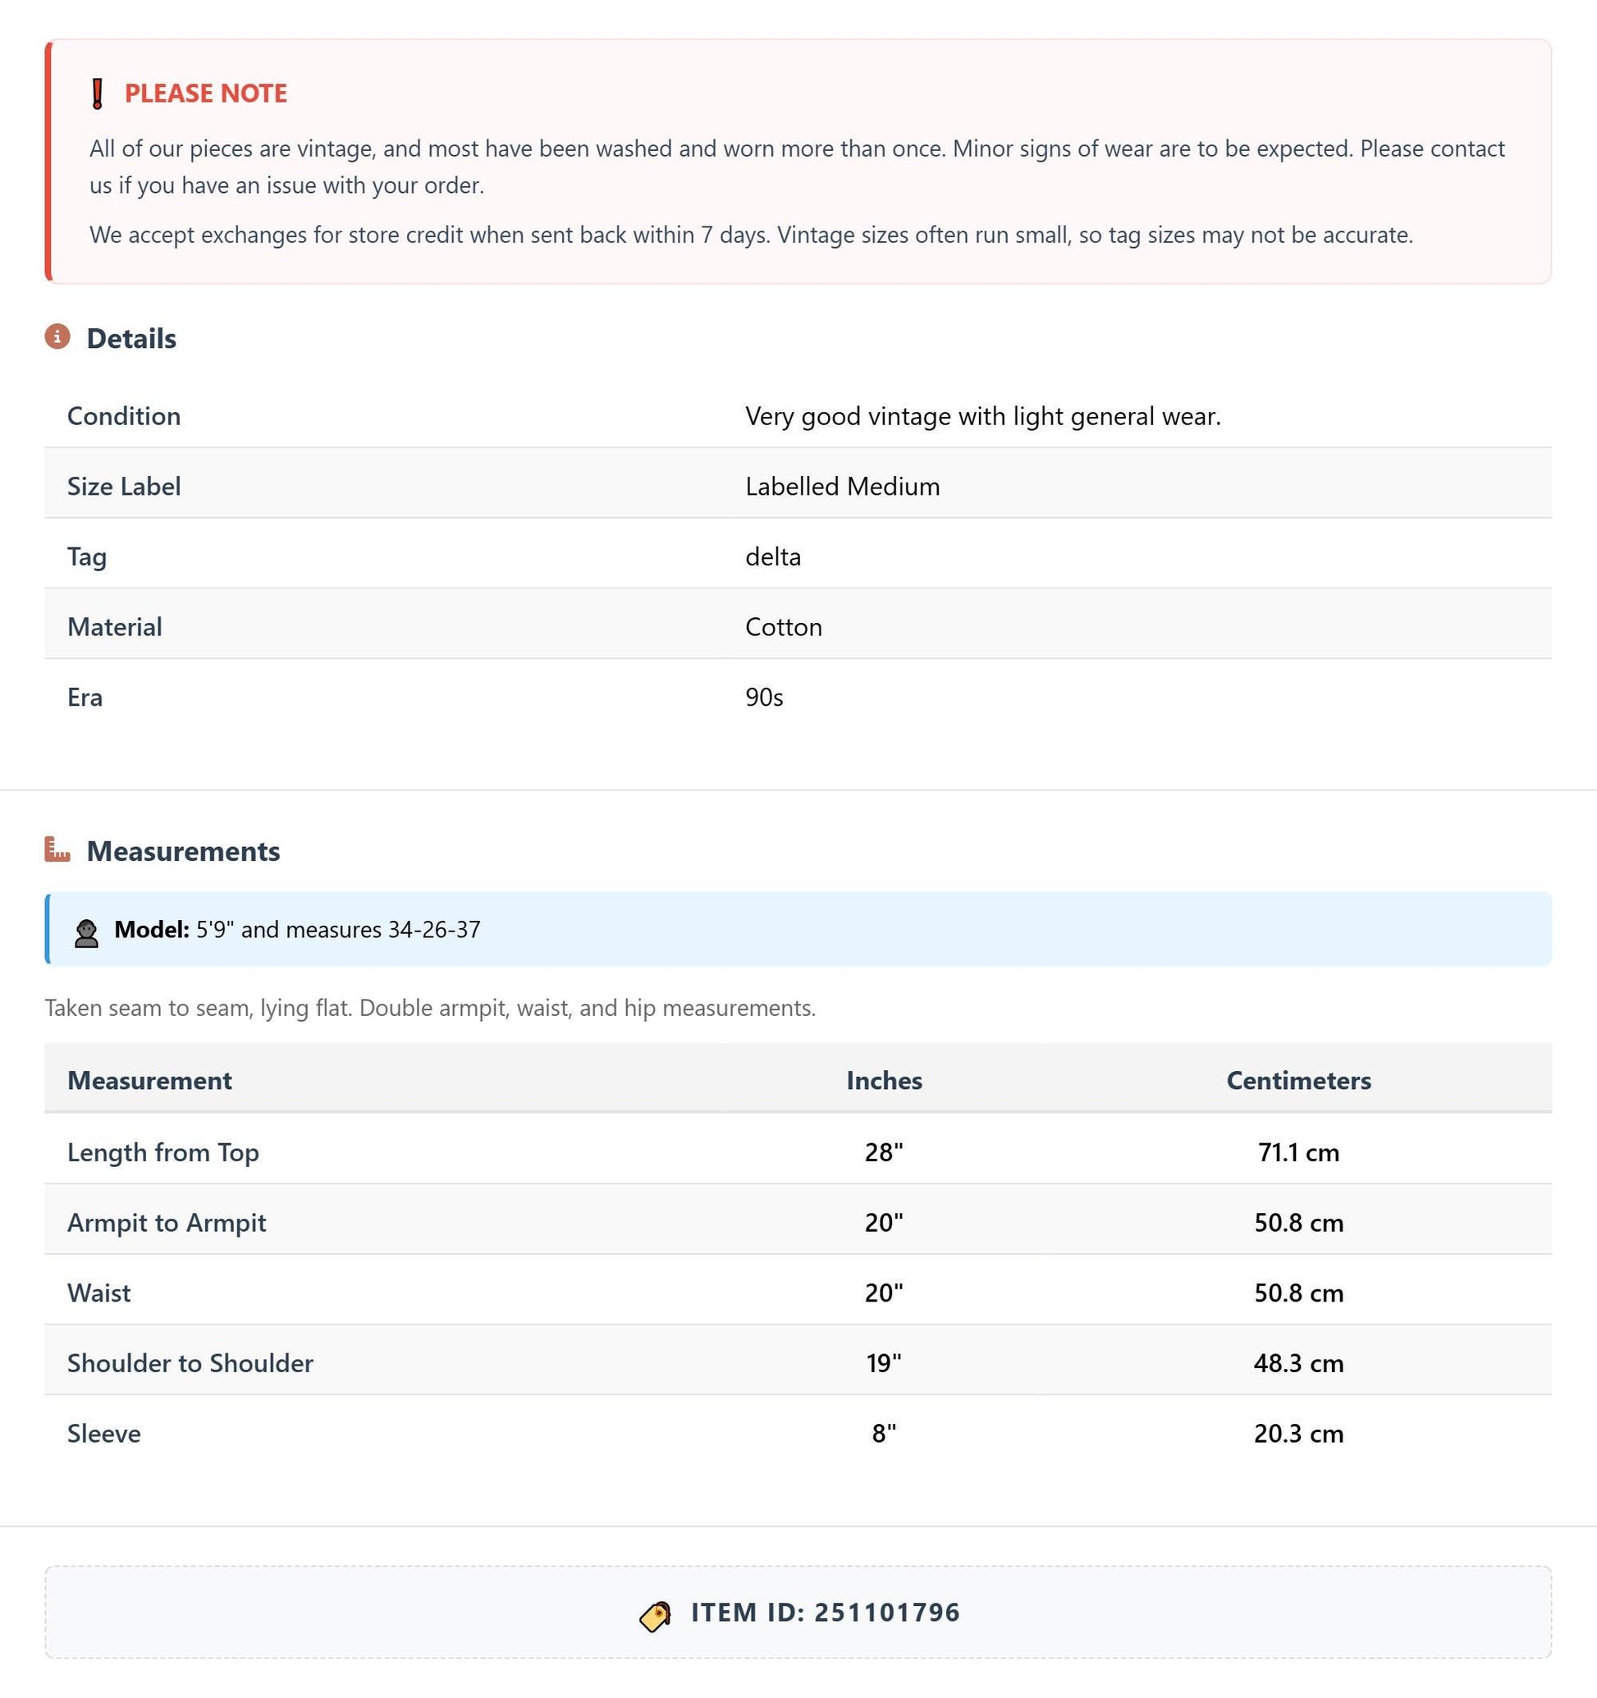The height and width of the screenshot is (1698, 1597).
Task: Click the info icon beside Details
Action: [57, 336]
